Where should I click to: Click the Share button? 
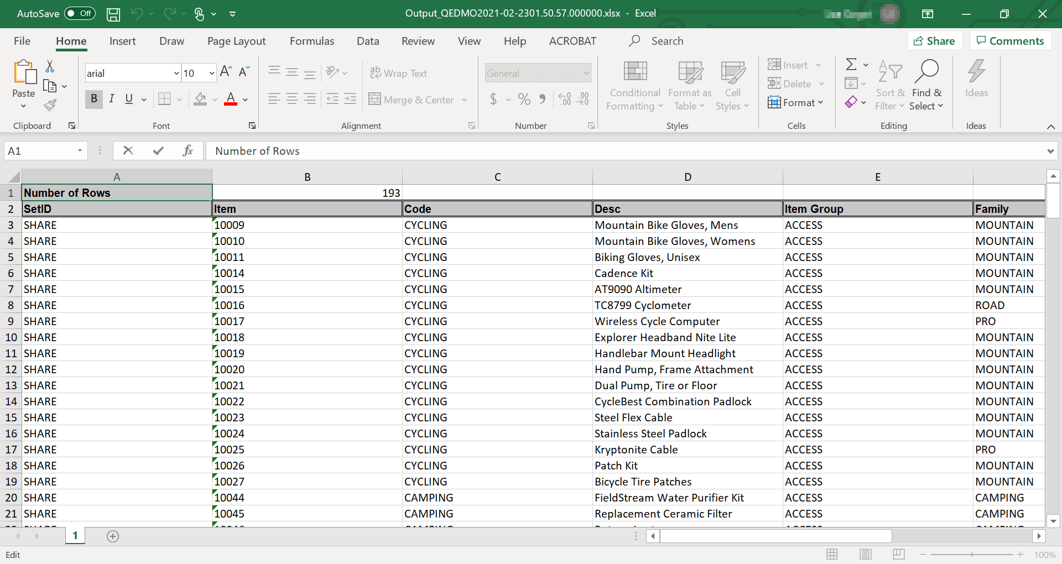point(934,40)
